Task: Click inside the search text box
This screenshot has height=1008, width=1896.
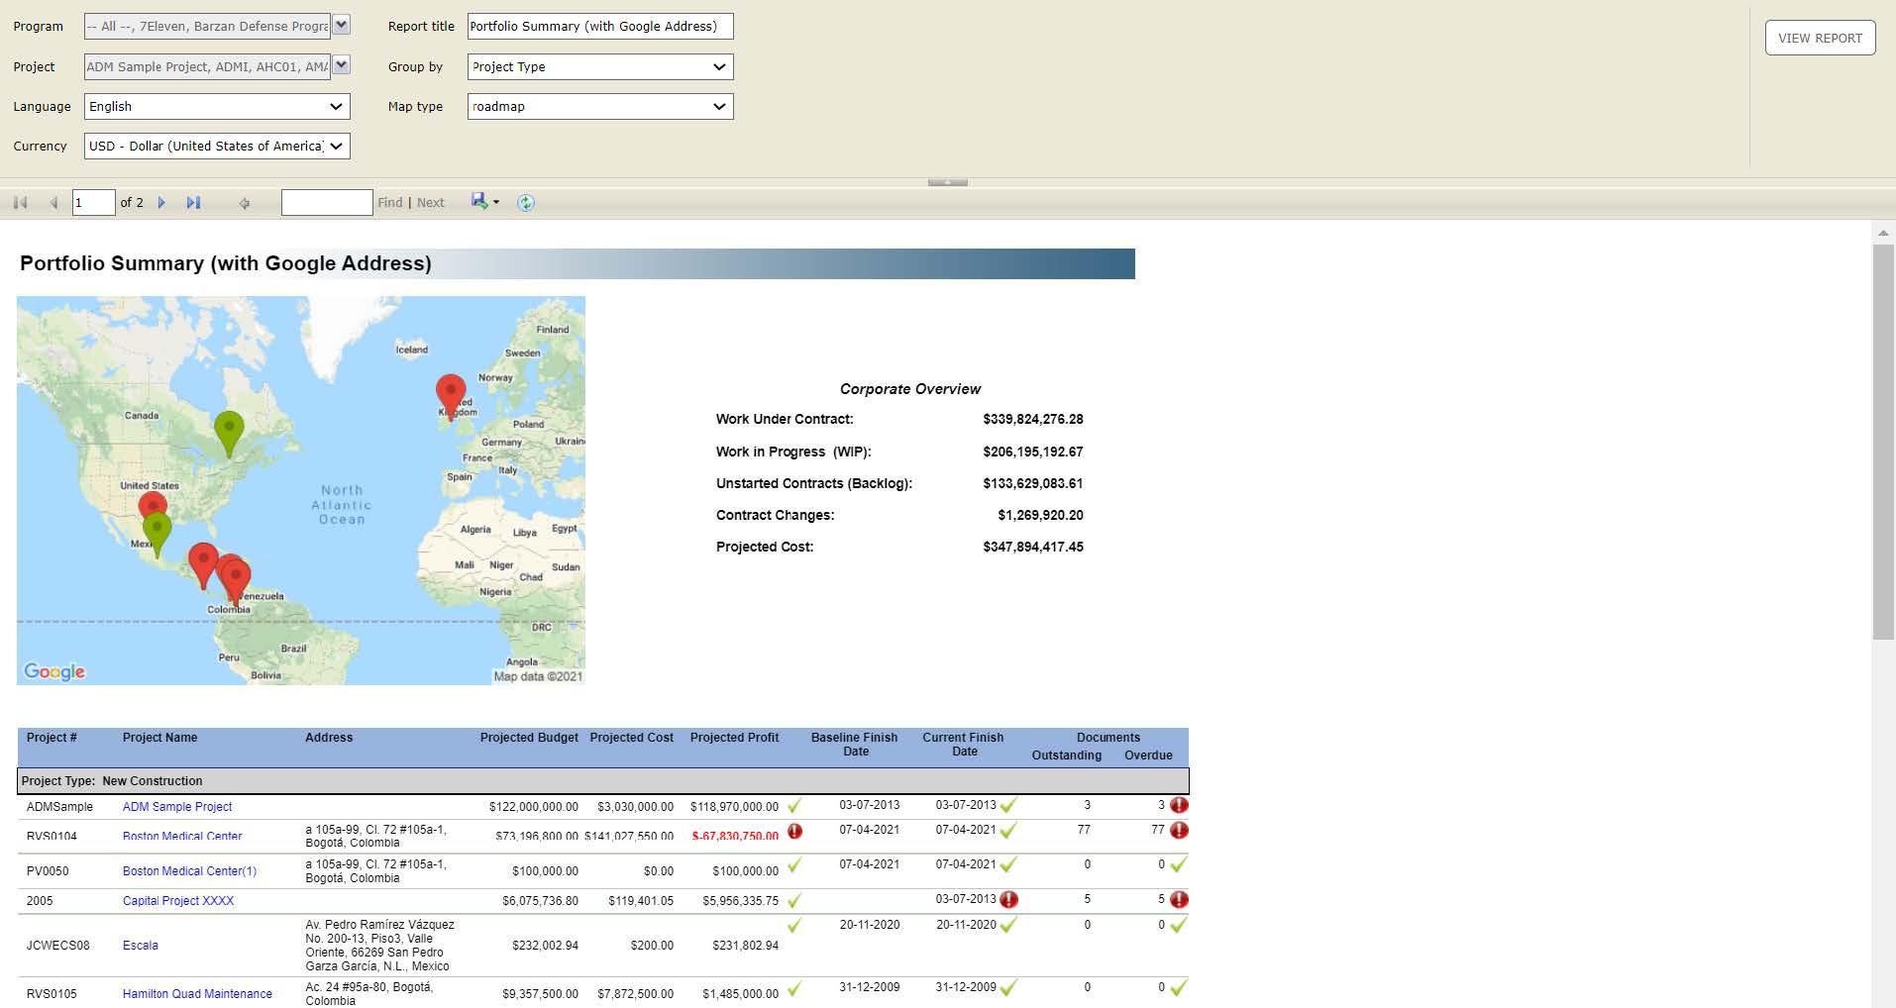Action: [x=327, y=202]
